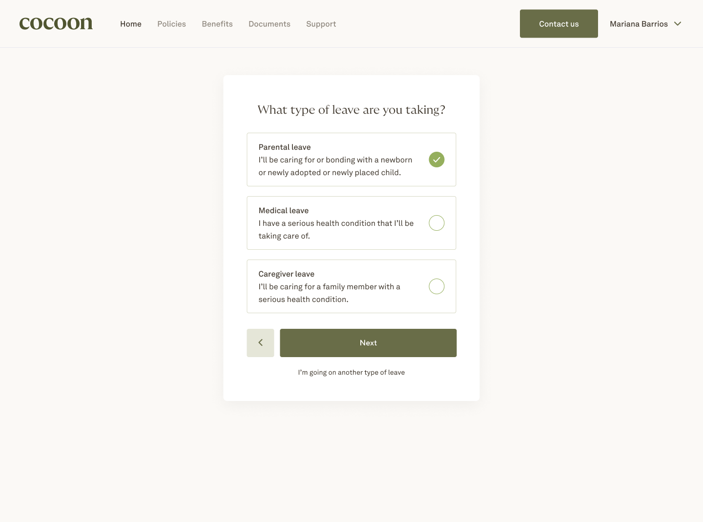Select the Caregiver leave radio circle
The height and width of the screenshot is (522, 703).
(436, 286)
